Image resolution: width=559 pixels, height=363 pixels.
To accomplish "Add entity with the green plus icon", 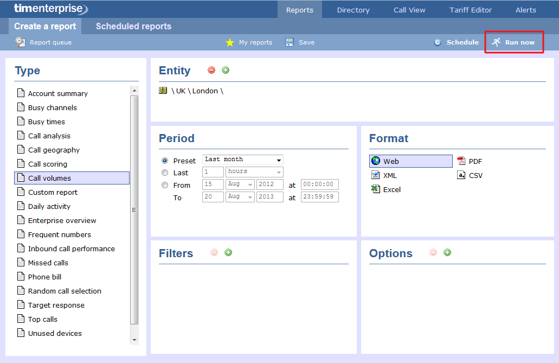I will (x=226, y=70).
